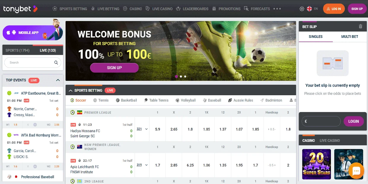This screenshot has width=368, height=184.
Task: Select the Basketball sport icon
Action: pyautogui.click(x=118, y=100)
